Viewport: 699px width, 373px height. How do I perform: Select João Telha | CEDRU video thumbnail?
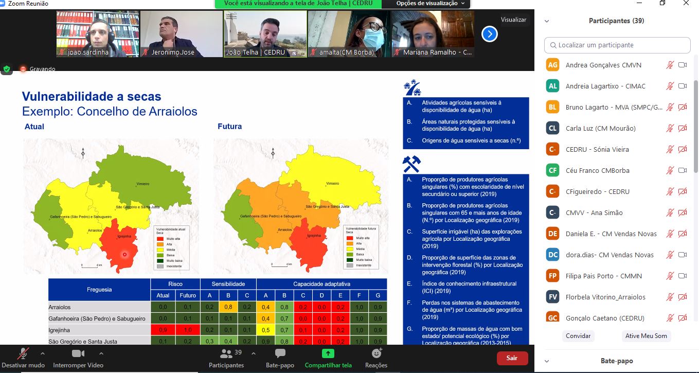(x=265, y=34)
